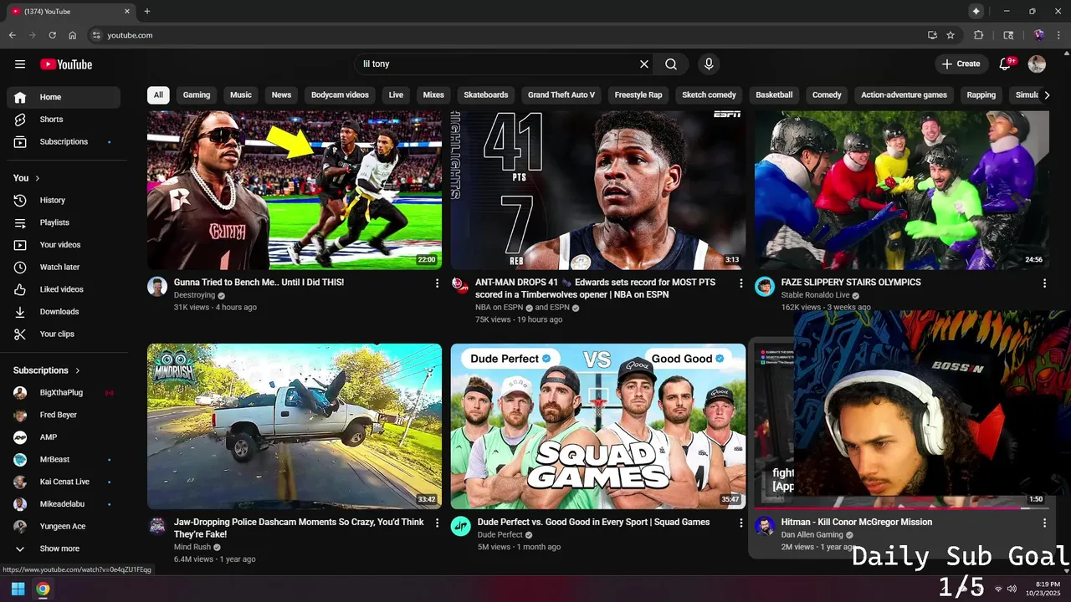Click the Create button
1071x602 pixels.
click(x=961, y=64)
